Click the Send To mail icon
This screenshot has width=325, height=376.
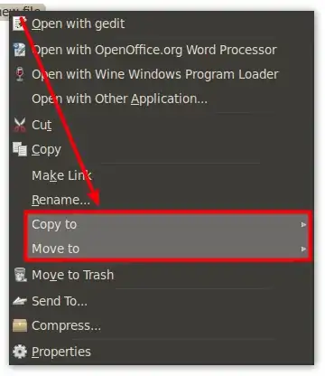[x=20, y=301]
